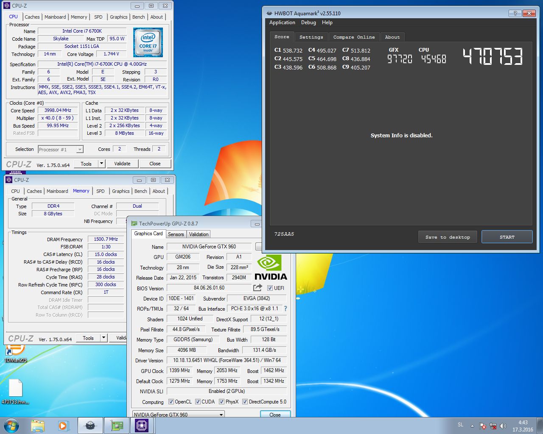Click the DRAM Frequency value 1500.7 MHz
This screenshot has width=543, height=434.
pyautogui.click(x=106, y=239)
